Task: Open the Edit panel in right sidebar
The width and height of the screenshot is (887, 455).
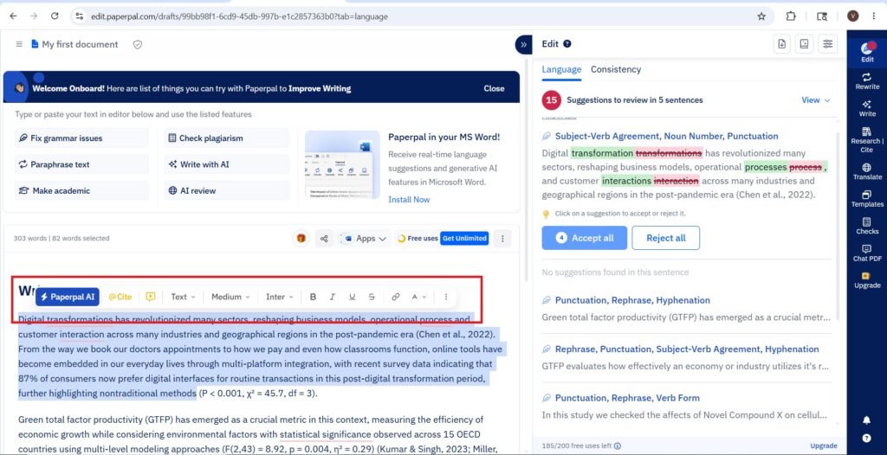Action: coord(866,52)
